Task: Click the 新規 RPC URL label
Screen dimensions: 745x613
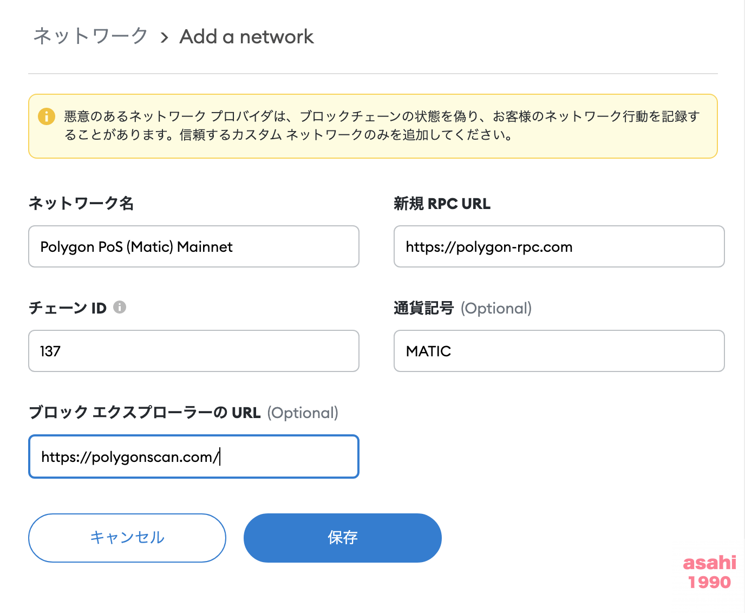Action: click(442, 203)
